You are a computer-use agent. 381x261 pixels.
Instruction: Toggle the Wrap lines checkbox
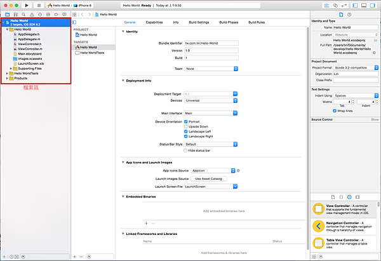point(335,111)
